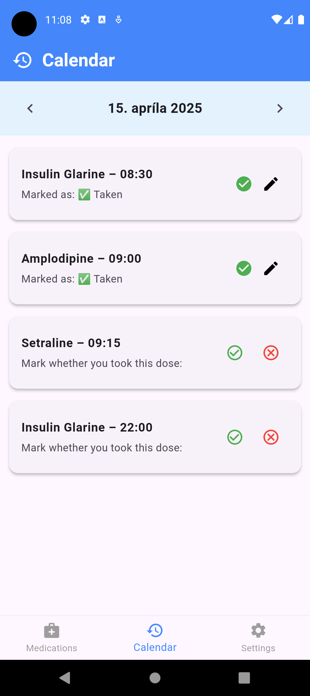
Task: Switch to the Settings tab
Action: tap(258, 638)
